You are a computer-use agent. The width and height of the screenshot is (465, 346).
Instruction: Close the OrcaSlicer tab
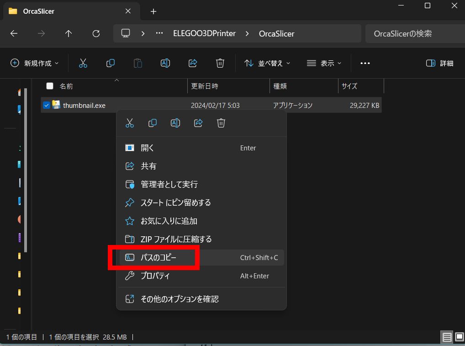128,11
